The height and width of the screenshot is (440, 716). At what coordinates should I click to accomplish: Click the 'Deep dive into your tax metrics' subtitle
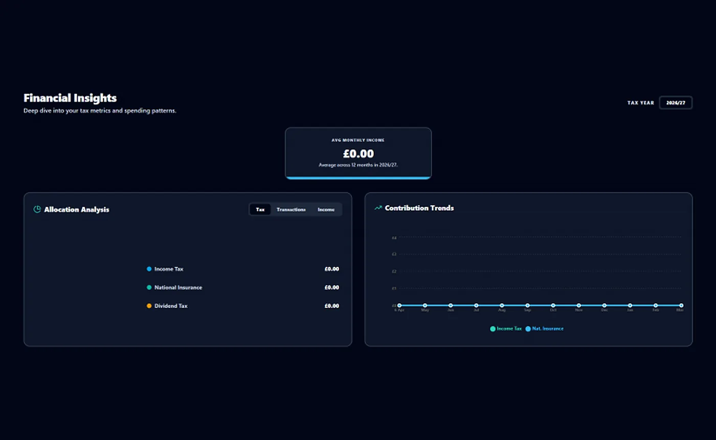[100, 111]
